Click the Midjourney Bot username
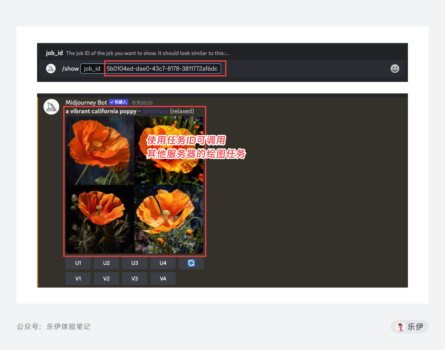 tap(86, 102)
